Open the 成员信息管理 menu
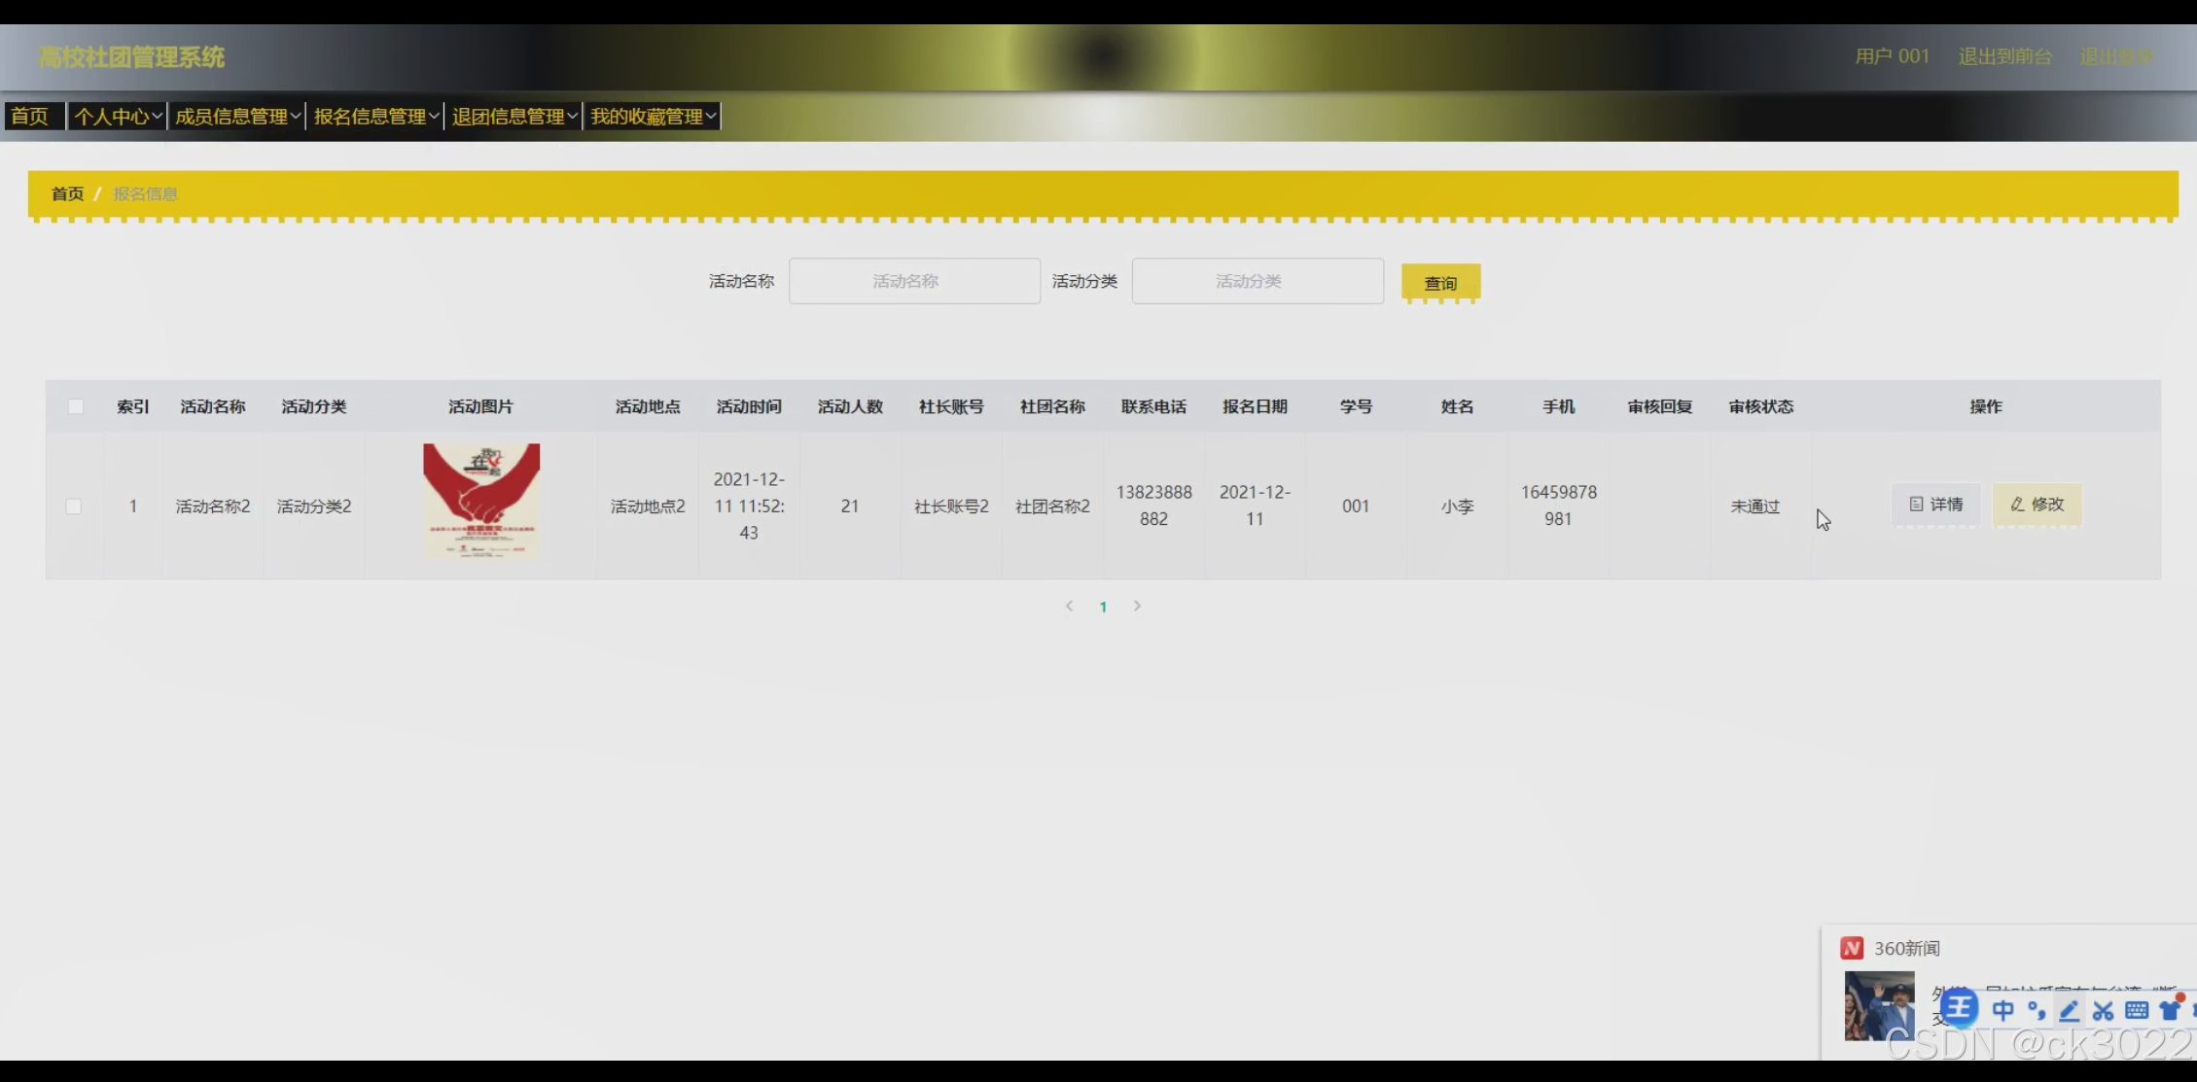Viewport: 2197px width, 1082px height. click(x=236, y=117)
